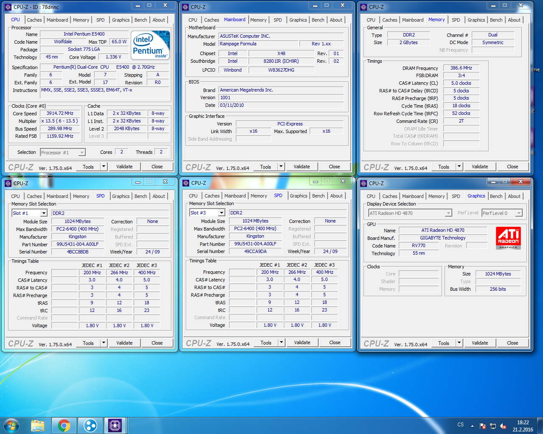
Task: Click the Tools button in the Slot #1 SPD window
Action: 88,343
